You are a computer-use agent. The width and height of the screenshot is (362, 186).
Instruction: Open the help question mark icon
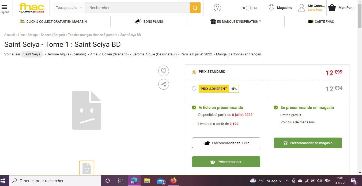tap(217, 8)
